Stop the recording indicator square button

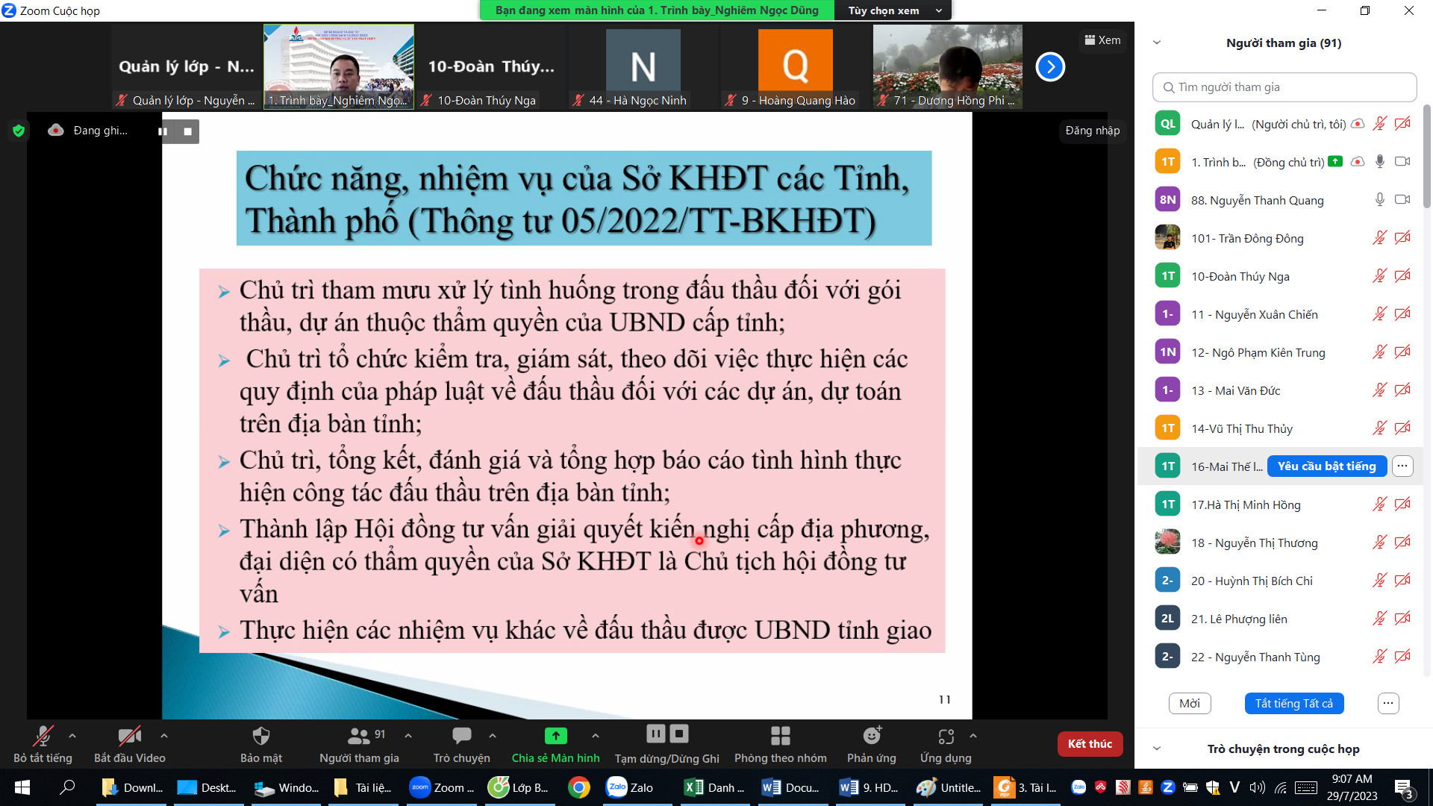pos(187,131)
